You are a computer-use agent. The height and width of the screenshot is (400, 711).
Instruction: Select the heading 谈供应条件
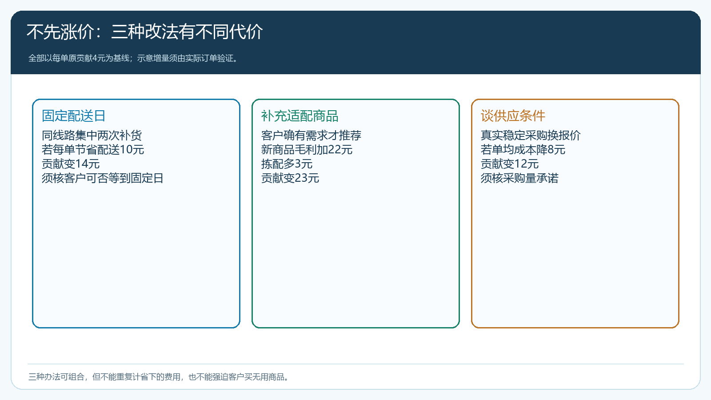pos(513,116)
